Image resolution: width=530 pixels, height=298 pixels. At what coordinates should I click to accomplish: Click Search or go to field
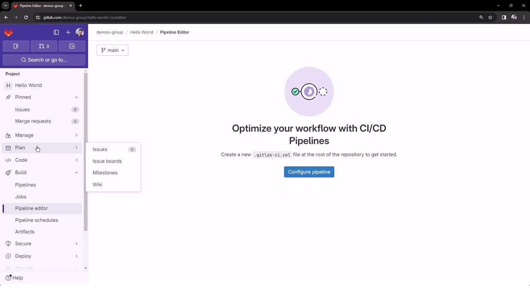44,60
